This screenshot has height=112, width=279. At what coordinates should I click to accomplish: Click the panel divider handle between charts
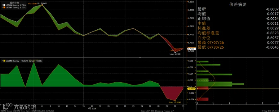pyautogui.click(x=140, y=58)
